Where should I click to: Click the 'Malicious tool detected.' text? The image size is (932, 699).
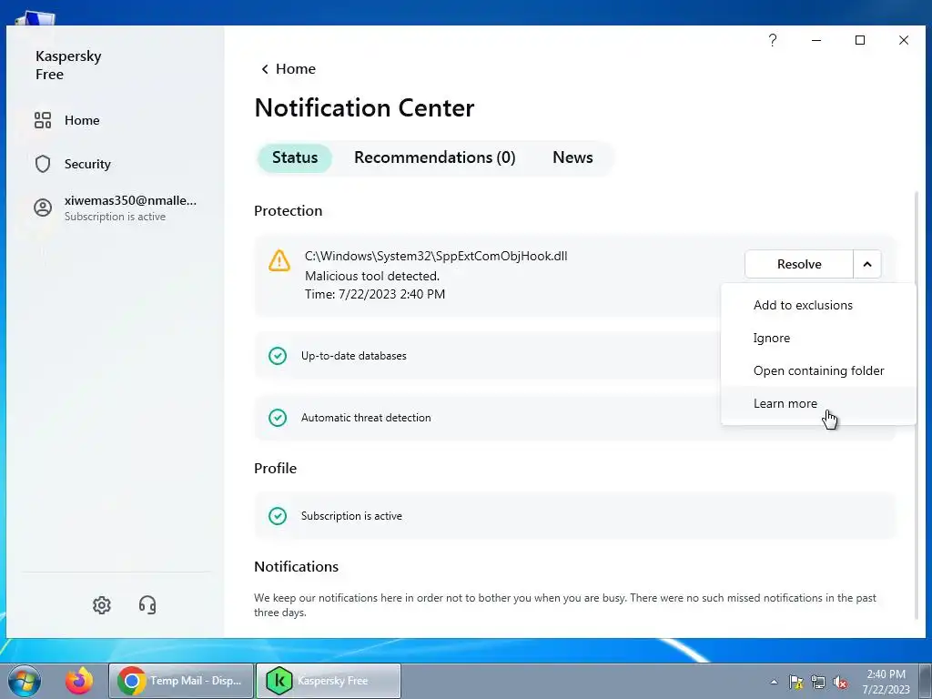pyautogui.click(x=372, y=276)
